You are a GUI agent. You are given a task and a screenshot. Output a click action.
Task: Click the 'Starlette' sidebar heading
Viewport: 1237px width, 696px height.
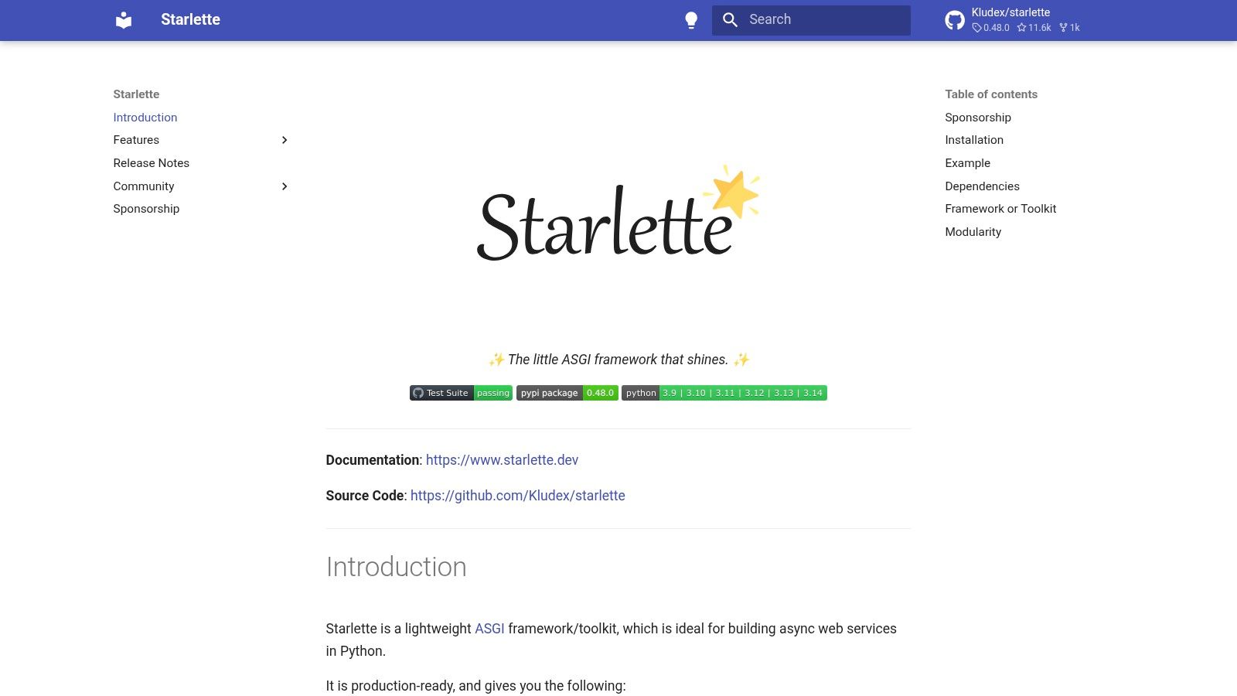136,94
